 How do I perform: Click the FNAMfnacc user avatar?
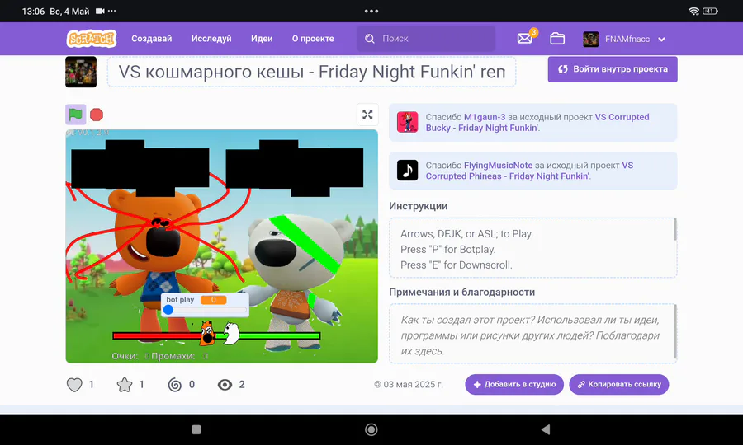point(590,39)
